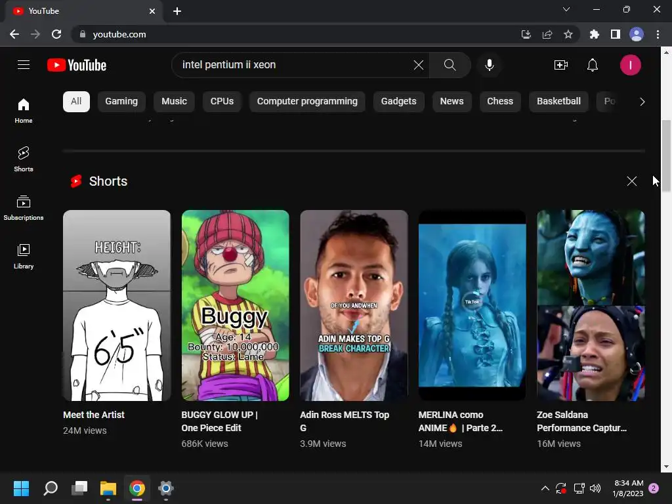
Task: Open a new browser tab
Action: pos(177,11)
